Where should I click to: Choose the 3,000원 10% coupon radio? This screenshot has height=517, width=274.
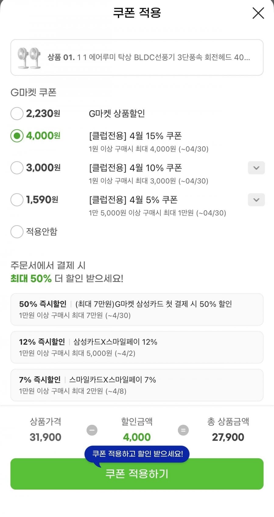pos(17,168)
